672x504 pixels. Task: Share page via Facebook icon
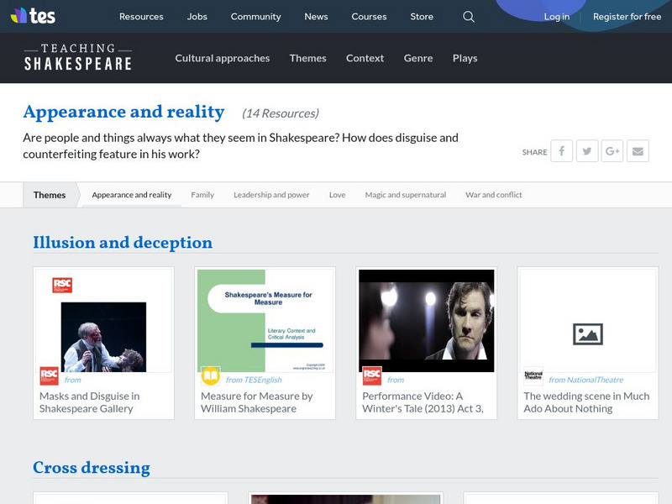(x=561, y=151)
